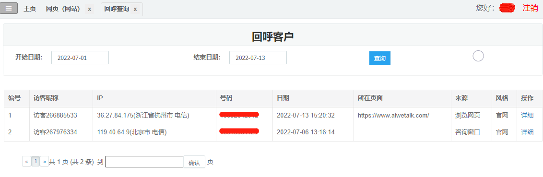
Task: Click the 确认 page jump button
Action: click(x=194, y=162)
